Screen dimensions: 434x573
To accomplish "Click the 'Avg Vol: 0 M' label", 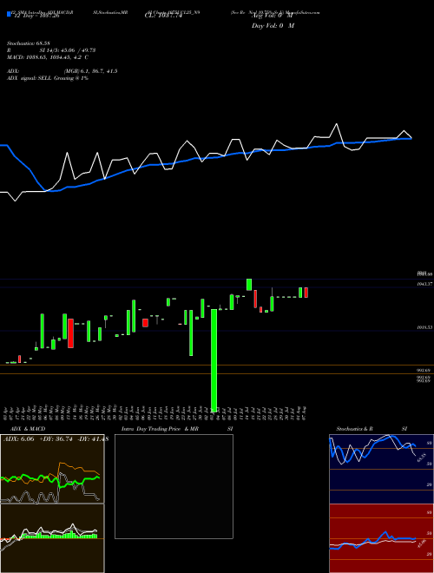I will tap(273, 16).
